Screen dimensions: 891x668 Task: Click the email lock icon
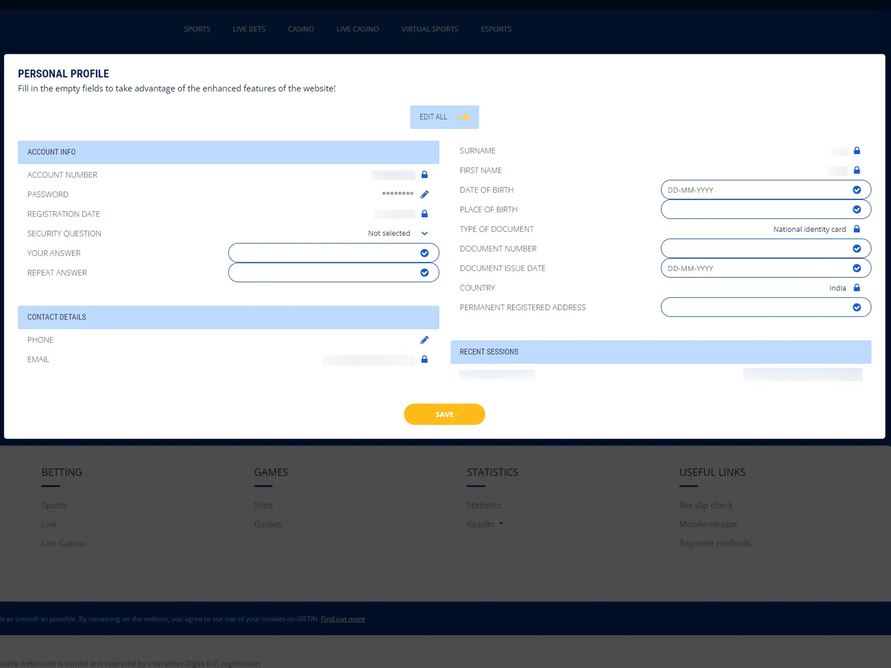point(425,359)
